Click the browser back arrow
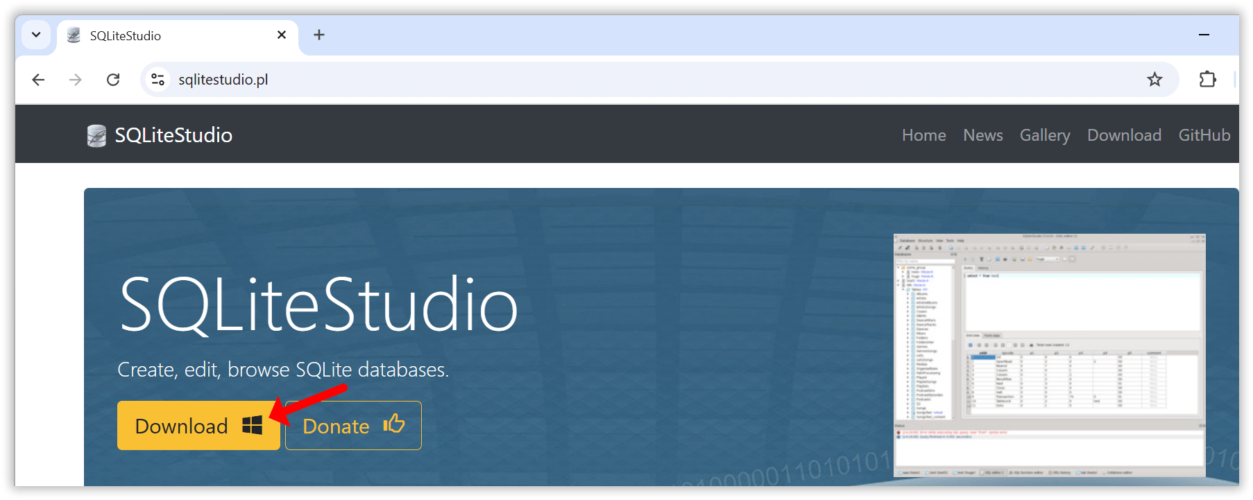 (x=38, y=80)
